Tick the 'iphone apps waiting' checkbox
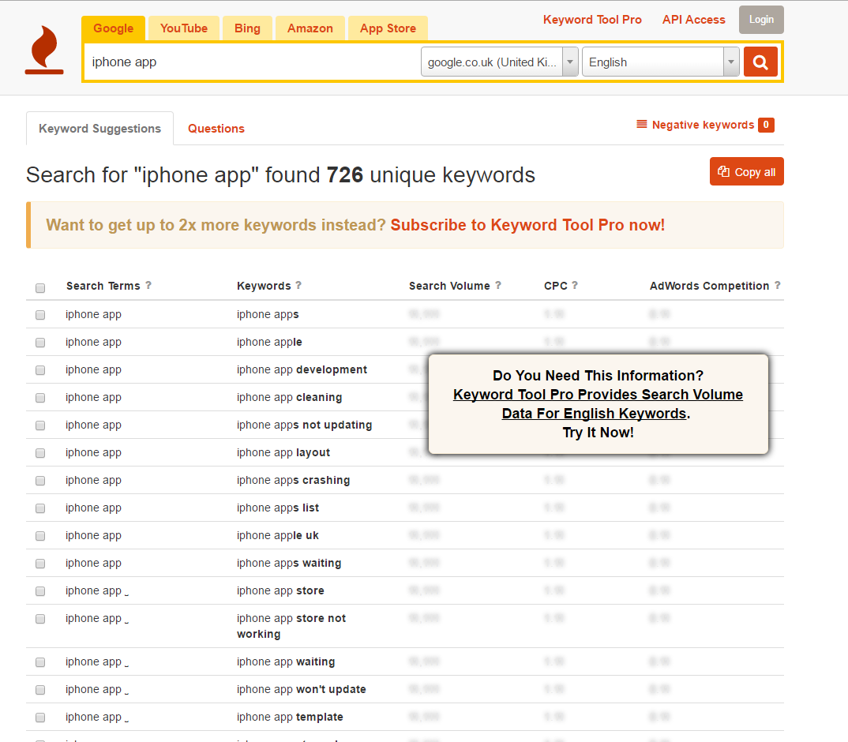This screenshot has height=742, width=848. (40, 563)
